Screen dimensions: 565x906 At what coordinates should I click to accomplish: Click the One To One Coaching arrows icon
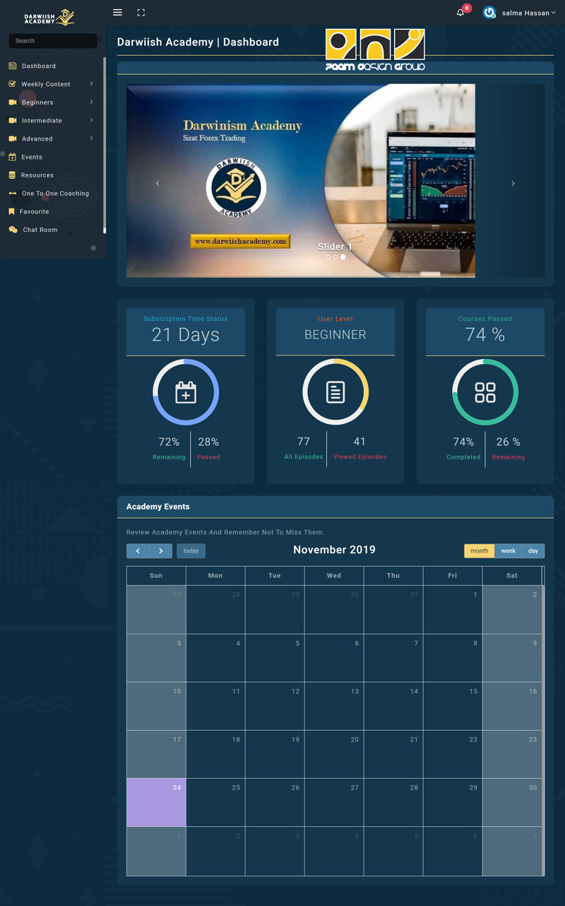pyautogui.click(x=13, y=193)
